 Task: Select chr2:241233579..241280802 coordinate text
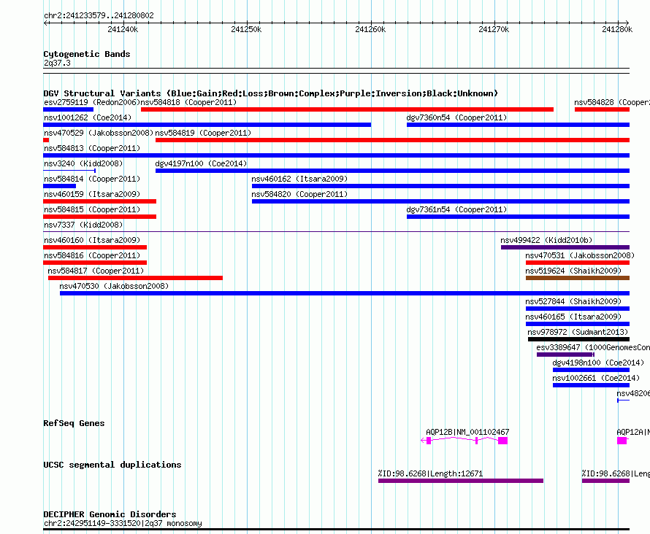point(99,16)
